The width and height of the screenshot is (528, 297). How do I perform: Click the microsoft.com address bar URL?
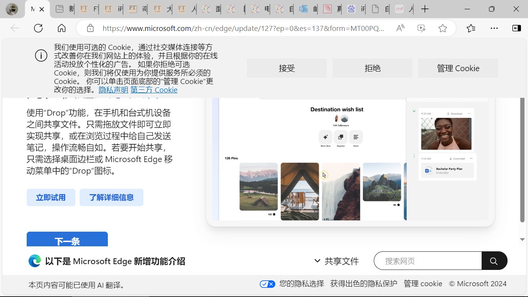point(244,28)
